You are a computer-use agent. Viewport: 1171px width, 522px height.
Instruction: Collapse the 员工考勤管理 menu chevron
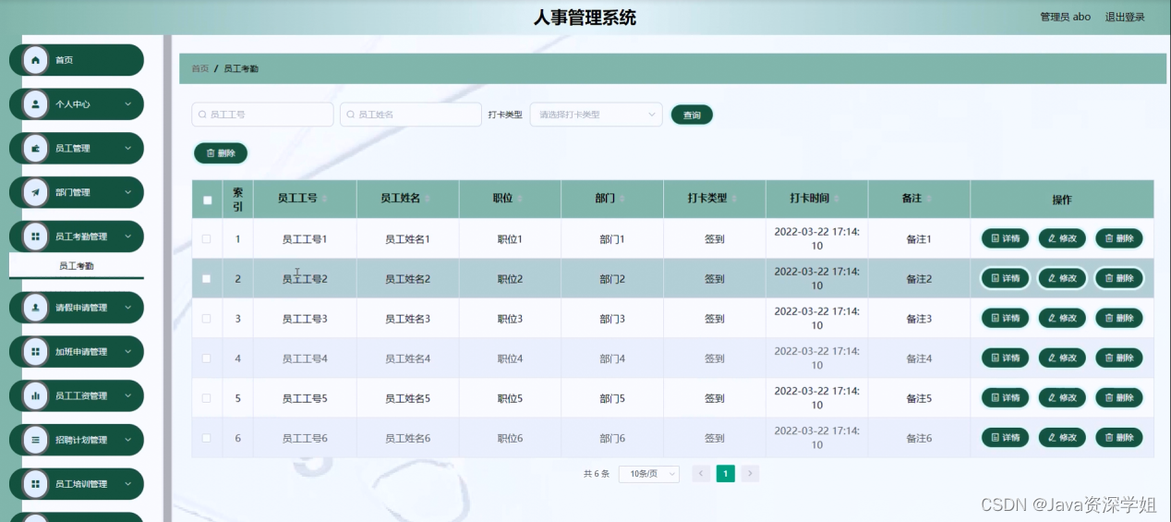128,237
